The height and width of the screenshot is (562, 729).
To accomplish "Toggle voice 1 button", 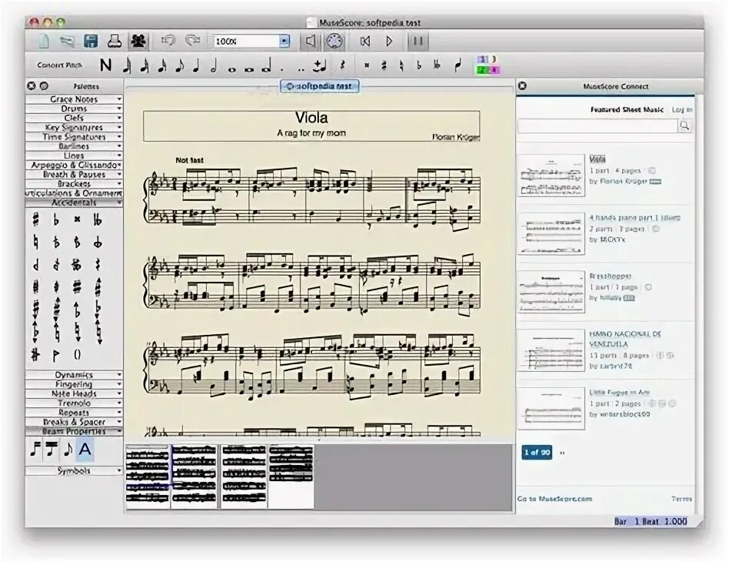I will [483, 59].
